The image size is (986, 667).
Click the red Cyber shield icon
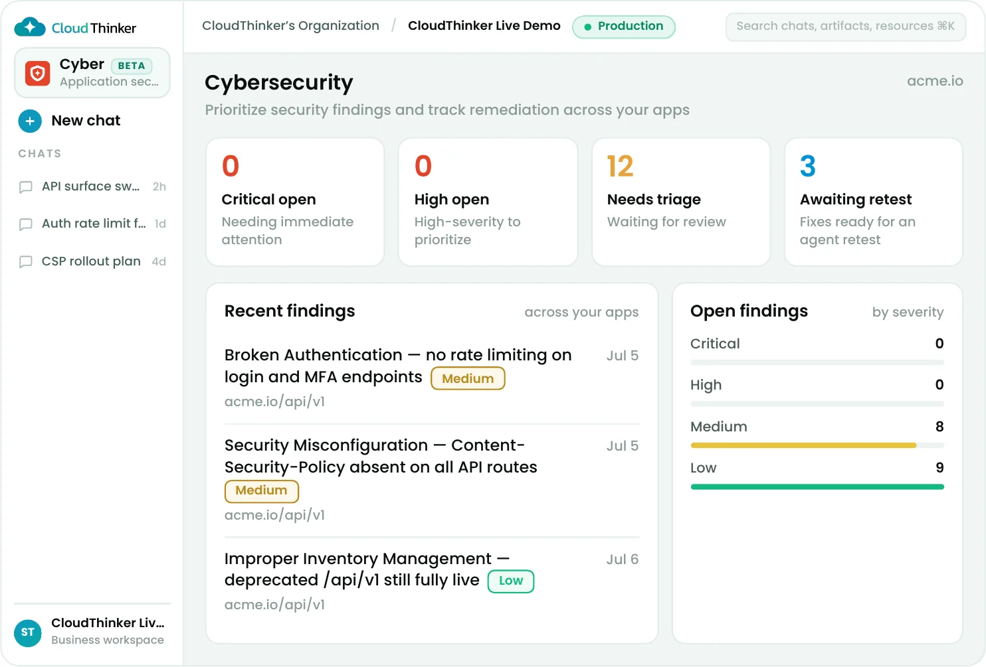[38, 74]
